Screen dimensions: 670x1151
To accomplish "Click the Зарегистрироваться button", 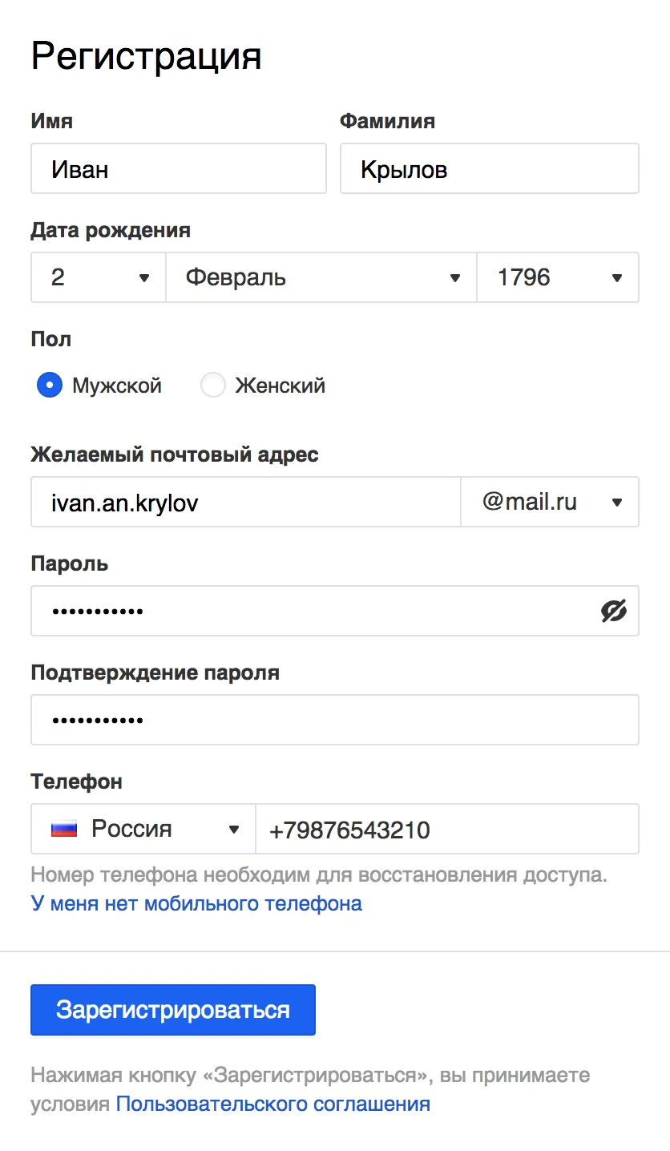I will [173, 1010].
